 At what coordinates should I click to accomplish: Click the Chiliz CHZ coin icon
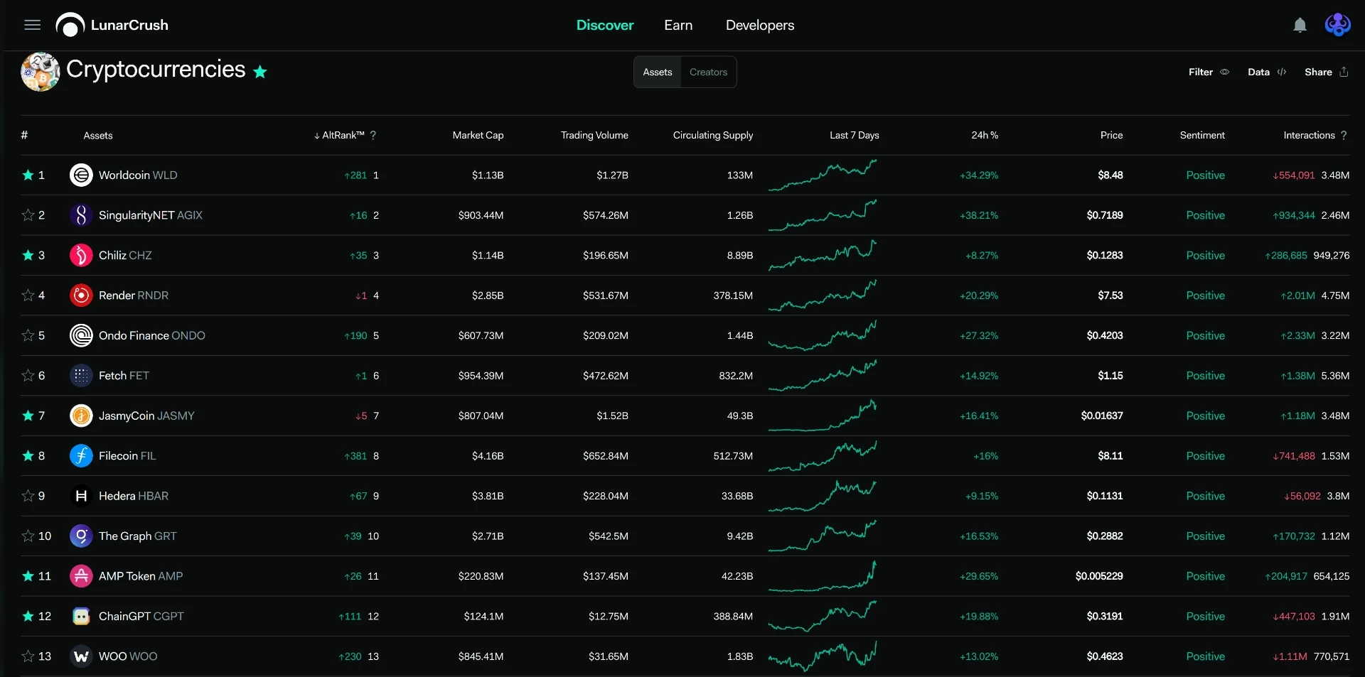click(x=81, y=255)
